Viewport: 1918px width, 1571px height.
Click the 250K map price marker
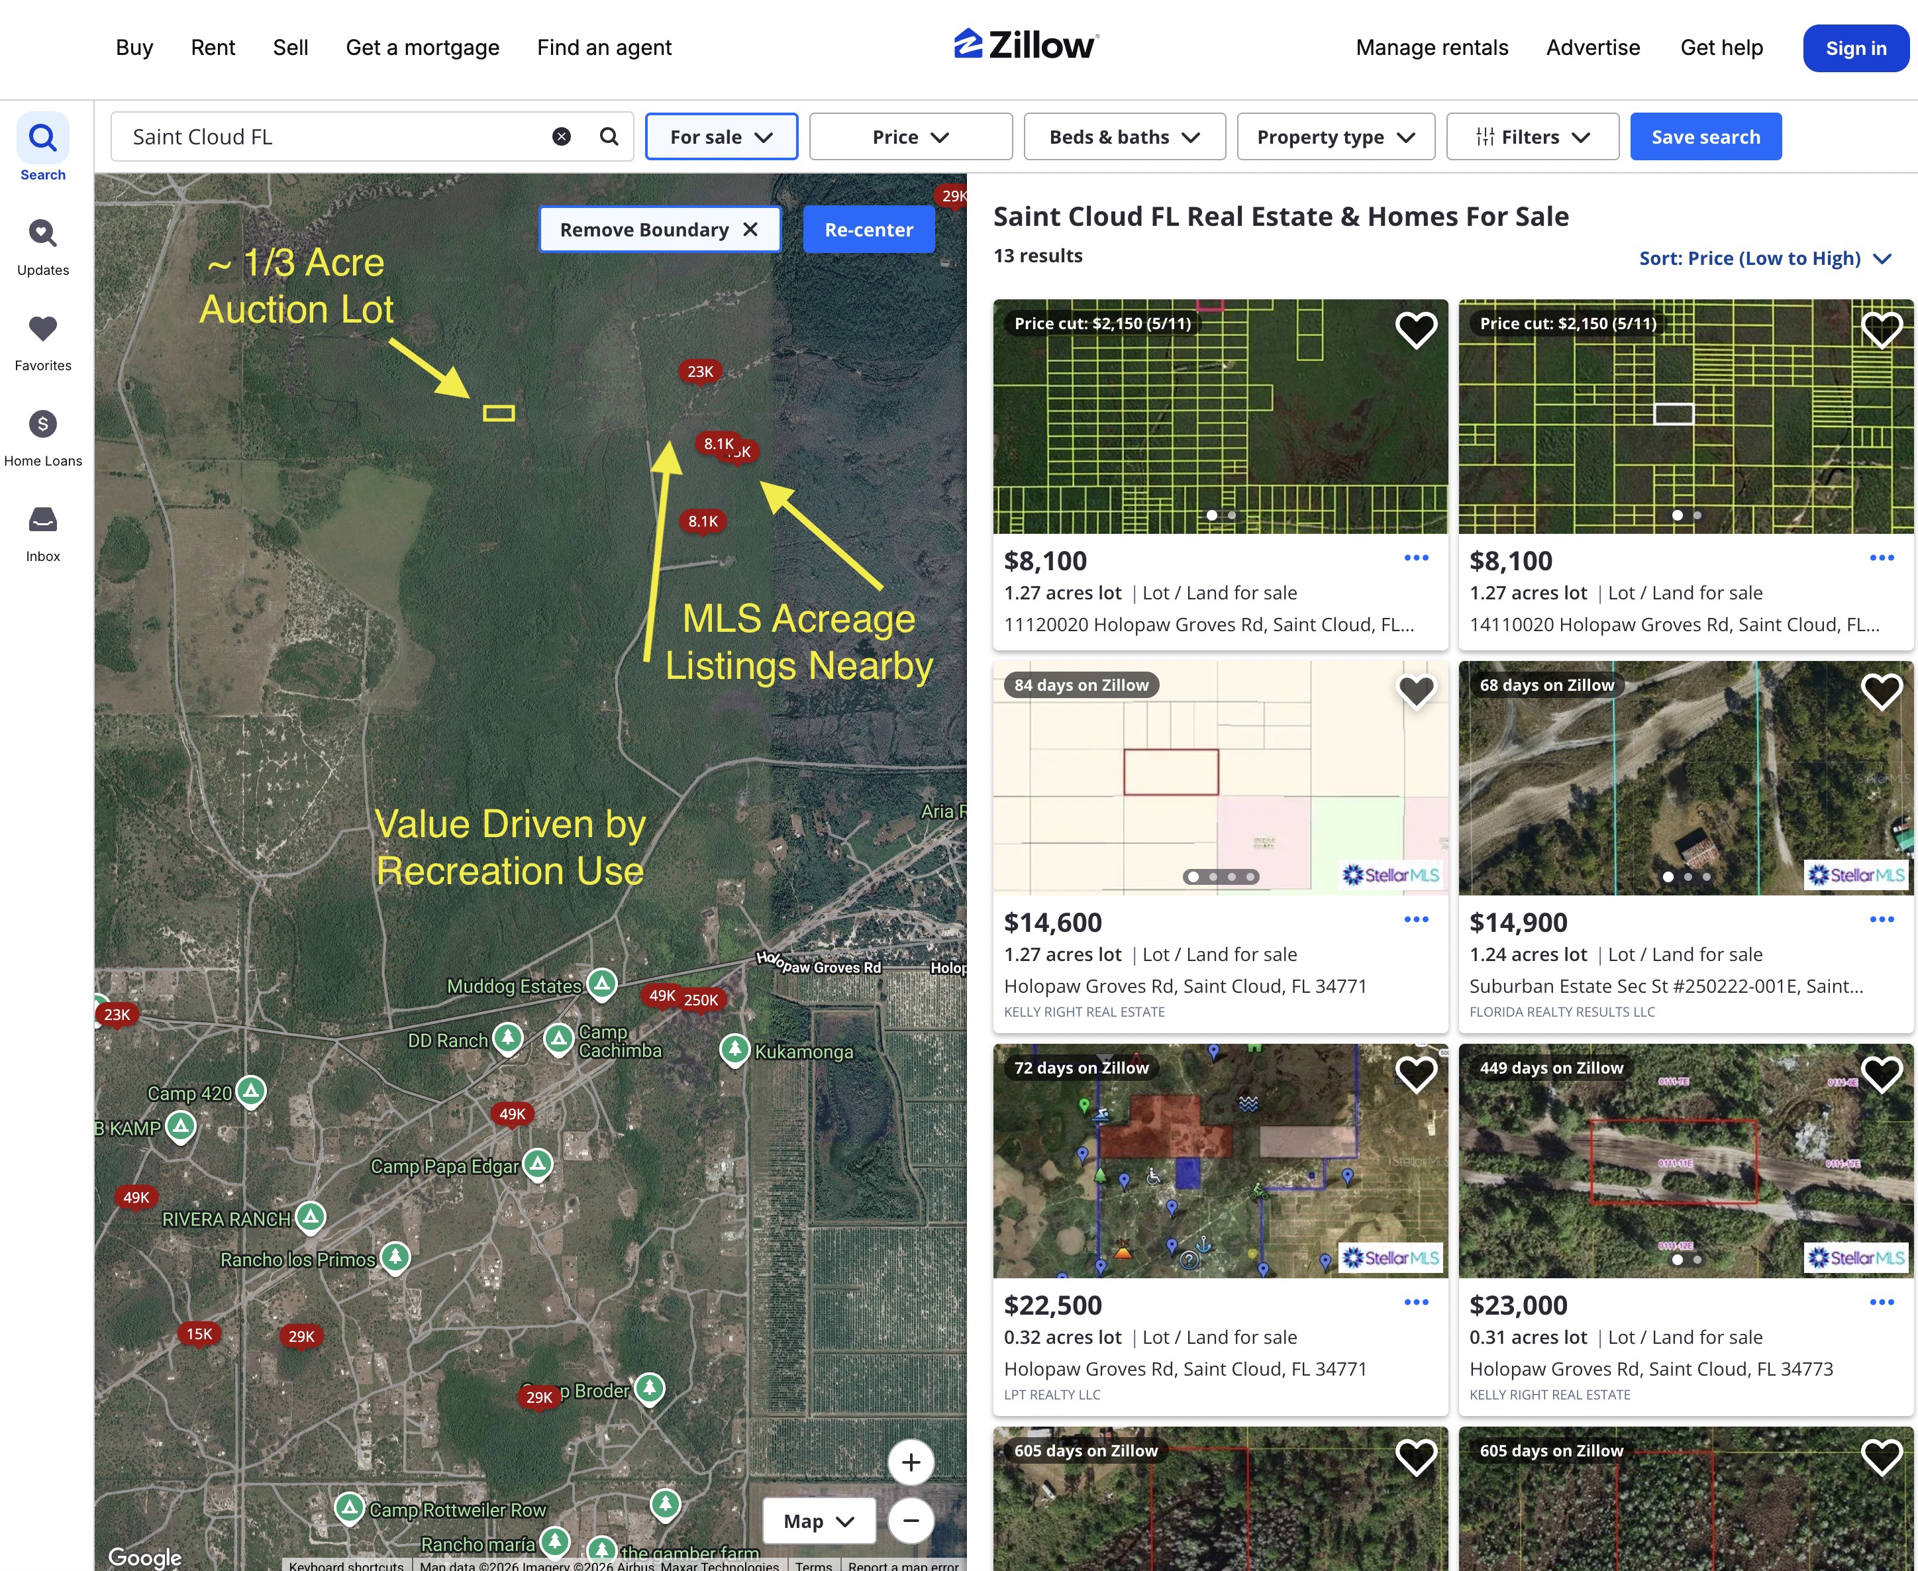click(x=701, y=1000)
